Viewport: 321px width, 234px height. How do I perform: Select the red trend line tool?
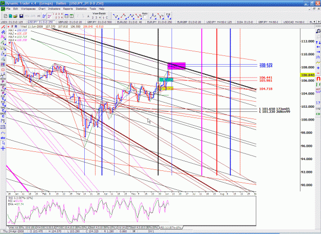click(3, 27)
